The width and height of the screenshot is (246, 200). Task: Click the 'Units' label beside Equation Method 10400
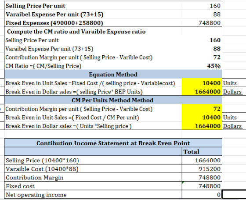pyautogui.click(x=230, y=83)
